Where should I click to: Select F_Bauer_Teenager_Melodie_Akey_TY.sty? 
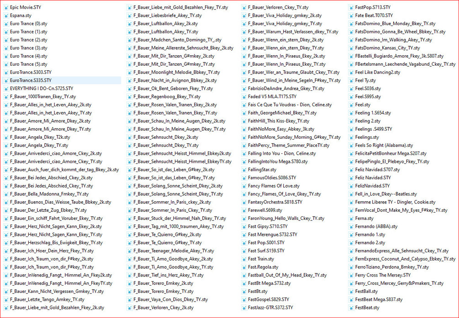[174, 251]
